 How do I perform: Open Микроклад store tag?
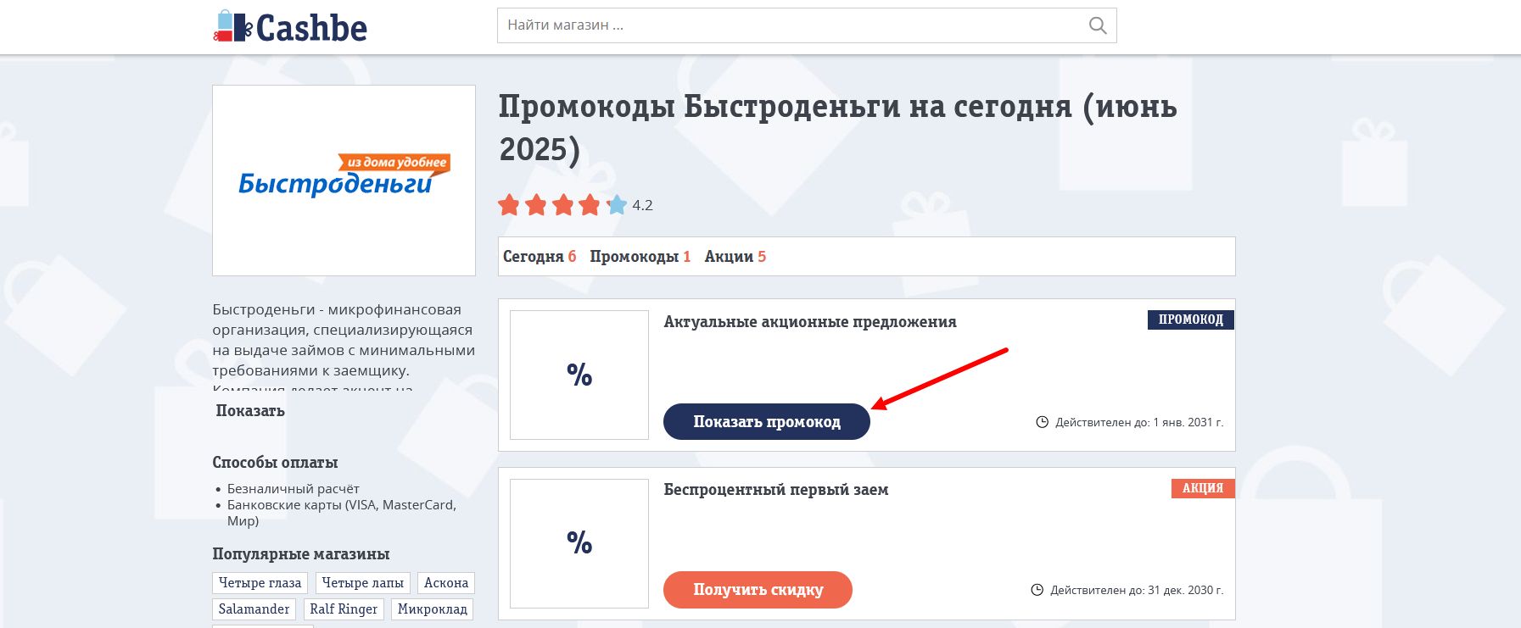coord(433,609)
